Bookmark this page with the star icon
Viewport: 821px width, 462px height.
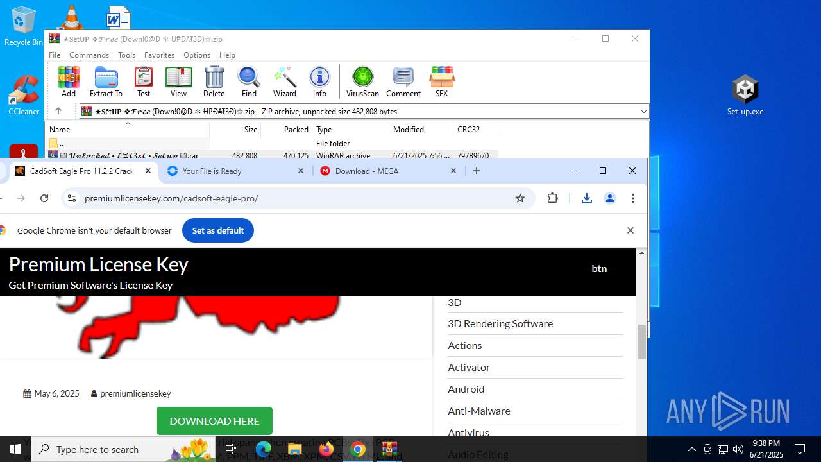(x=520, y=198)
